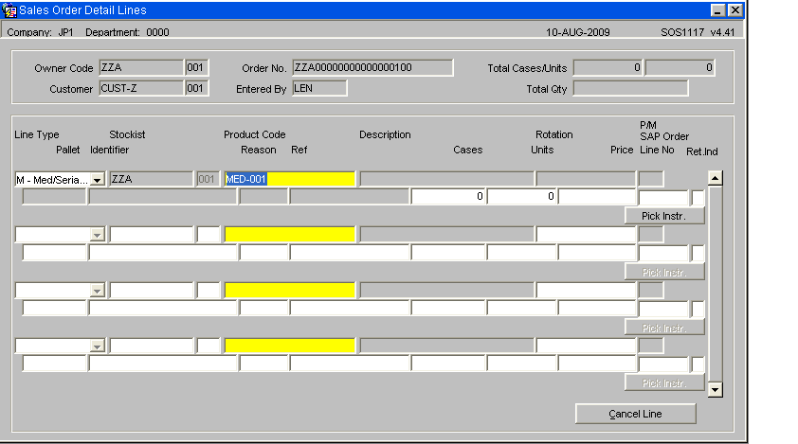Click the first line's Cases field showing 0
The height and width of the screenshot is (444, 798).
coord(448,196)
